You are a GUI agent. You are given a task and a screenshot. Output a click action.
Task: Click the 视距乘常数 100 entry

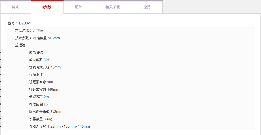41,82
